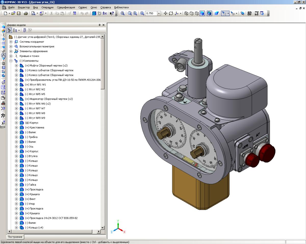Click the open file folder icon
The image size is (306, 244).
(14, 13)
